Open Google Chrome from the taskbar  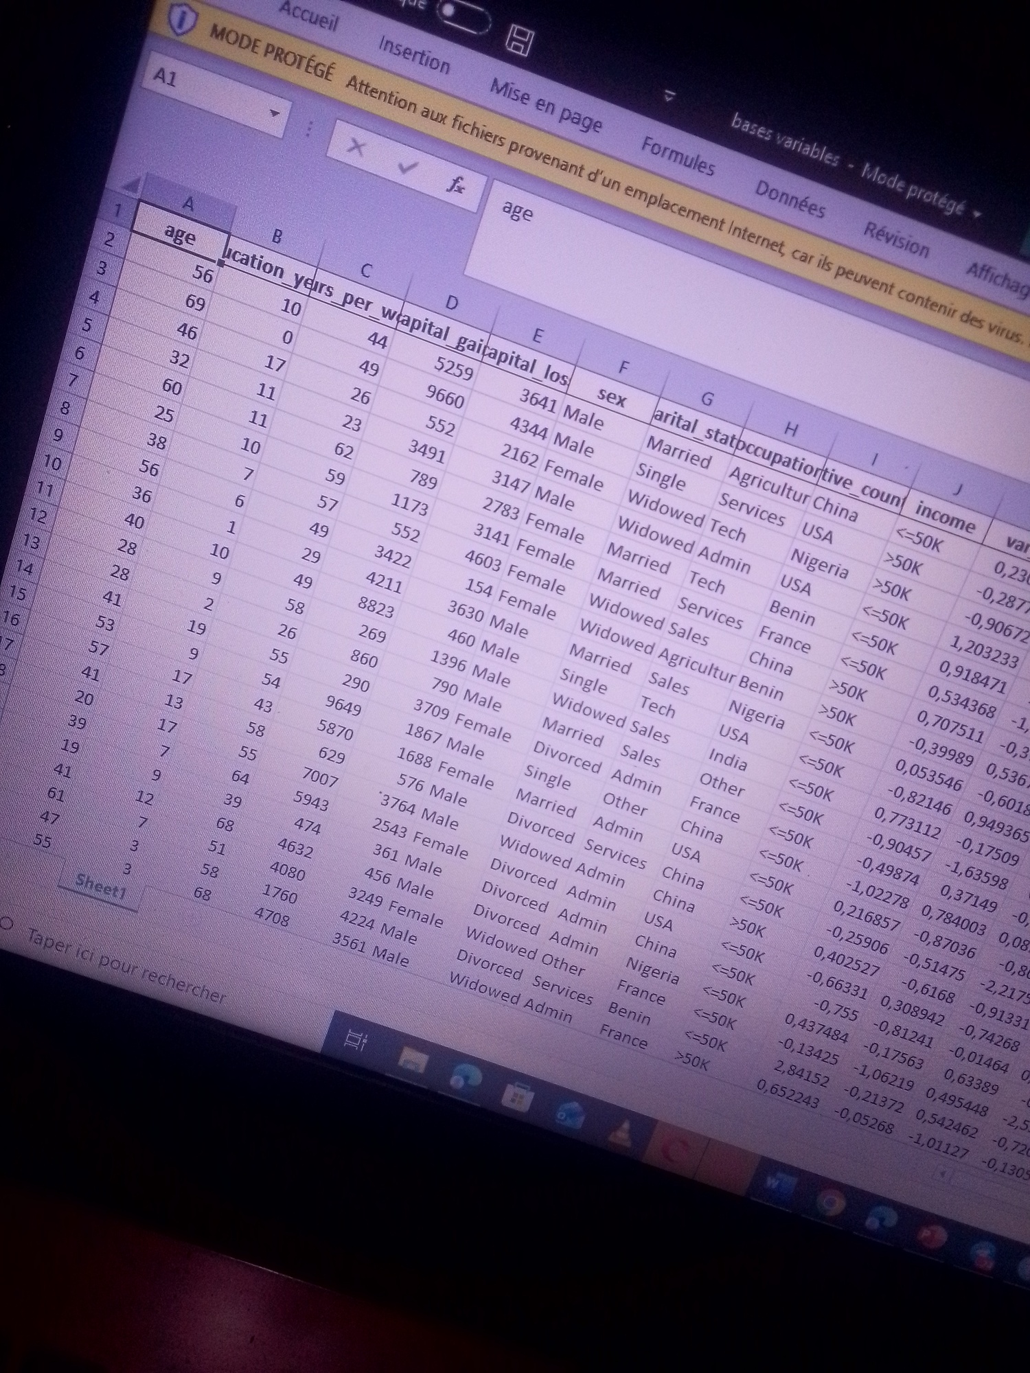tap(829, 1203)
